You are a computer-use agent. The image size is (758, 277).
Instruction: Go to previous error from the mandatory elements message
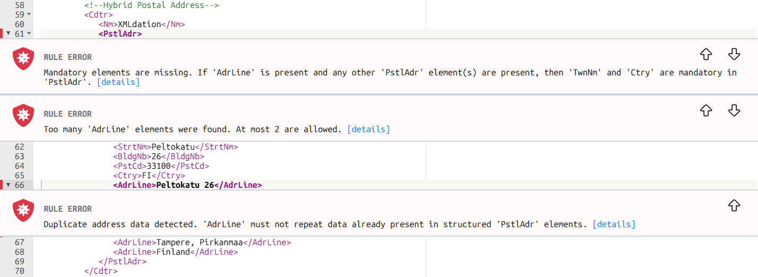pos(705,54)
